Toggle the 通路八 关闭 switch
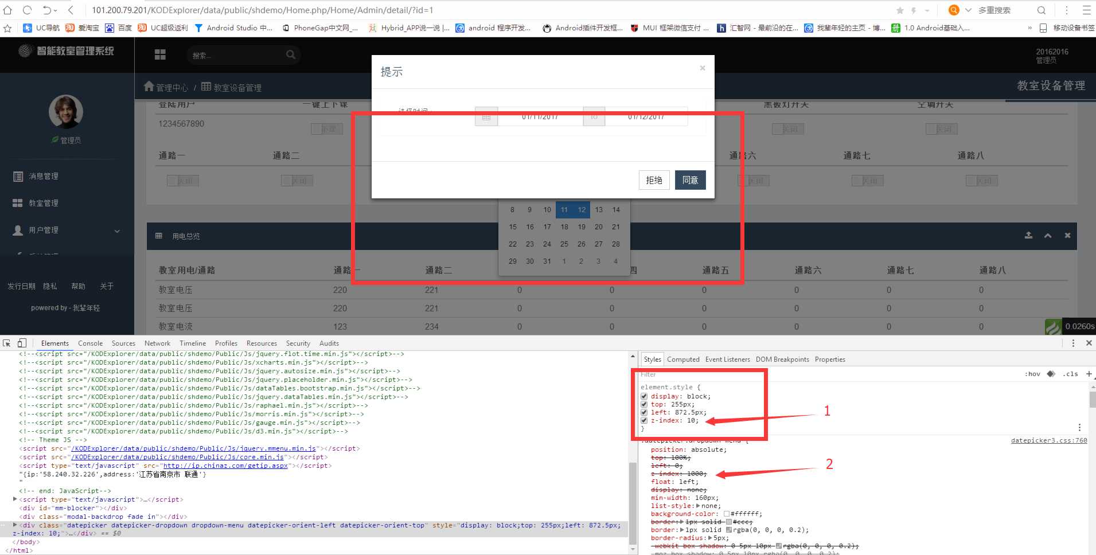Viewport: 1096px width, 555px height. pos(982,181)
